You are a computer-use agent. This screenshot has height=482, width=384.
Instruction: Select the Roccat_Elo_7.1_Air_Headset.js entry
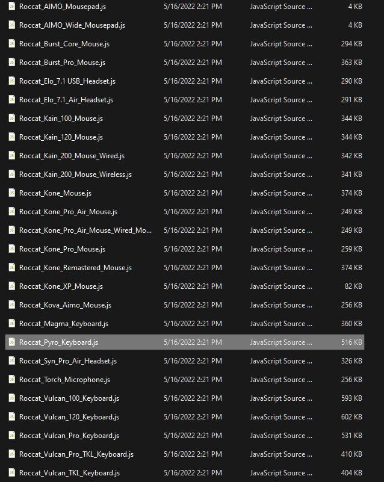pos(66,100)
